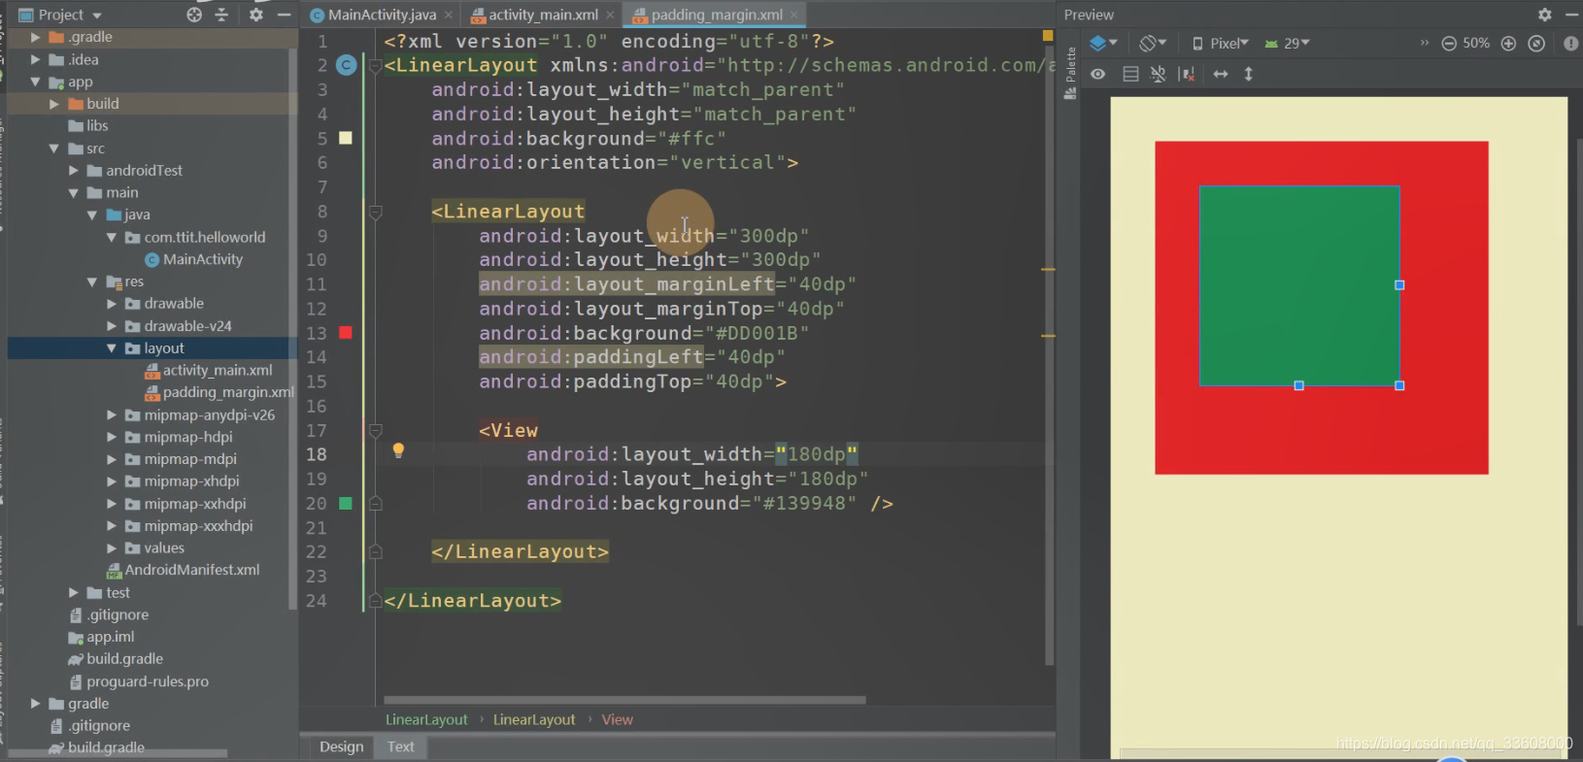
Task: Fold the nested LinearLayout block at line 8
Action: pos(375,212)
